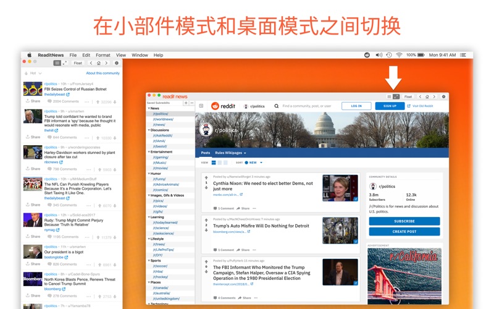Focus the Find a community search field
Image resolution: width=494 pixels, height=309 pixels.
tap(306, 106)
